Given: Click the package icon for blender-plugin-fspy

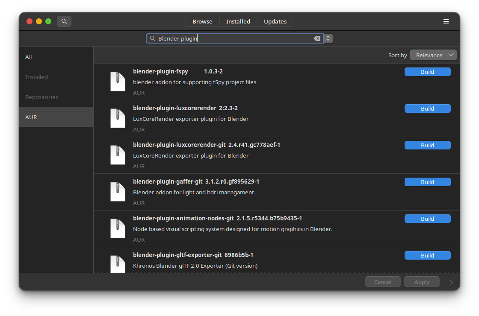Looking at the screenshot, I should tap(118, 82).
